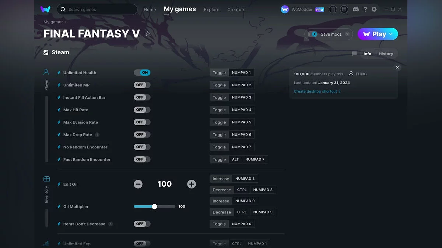Click the "Last updated January 31, 2024" text

coord(322,83)
